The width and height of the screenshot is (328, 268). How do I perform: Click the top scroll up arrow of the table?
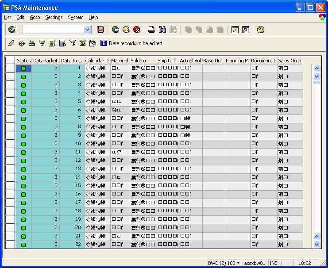point(316,68)
